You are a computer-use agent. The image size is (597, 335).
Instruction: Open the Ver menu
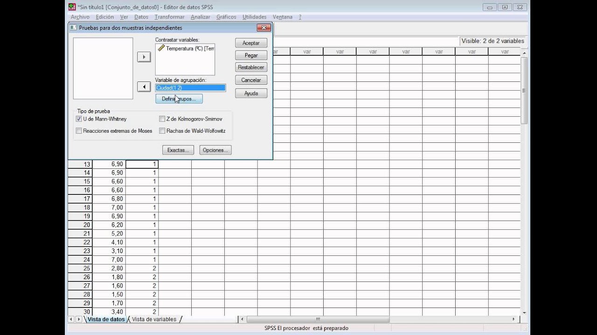pyautogui.click(x=124, y=17)
